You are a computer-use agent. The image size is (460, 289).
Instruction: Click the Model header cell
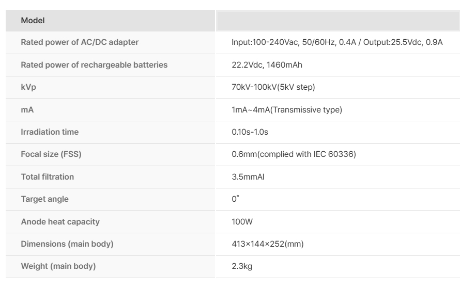[33, 21]
